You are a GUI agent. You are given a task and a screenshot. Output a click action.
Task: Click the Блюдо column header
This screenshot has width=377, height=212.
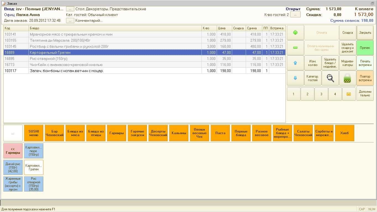(115, 28)
